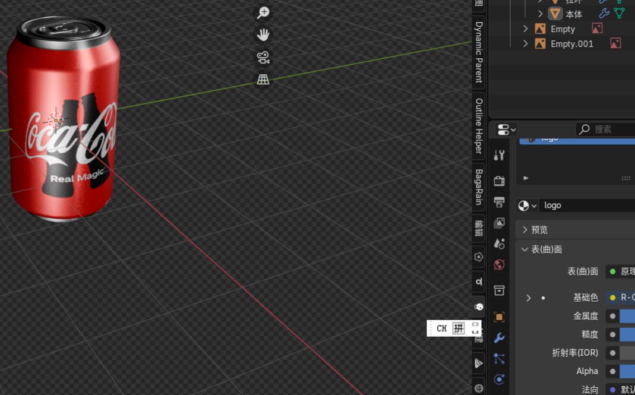Expand the 基础色 base color sub-options

tap(529, 298)
